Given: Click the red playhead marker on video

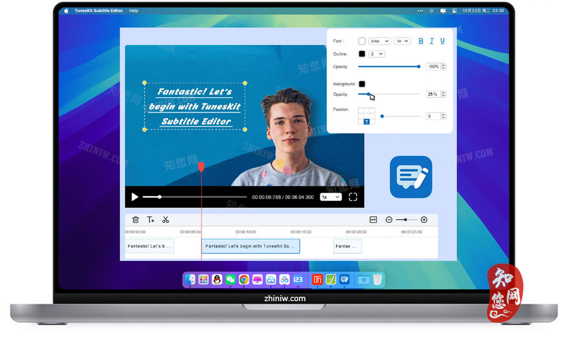Looking at the screenshot, I should pyautogui.click(x=201, y=166).
